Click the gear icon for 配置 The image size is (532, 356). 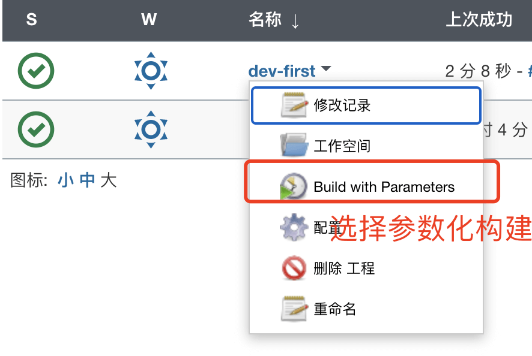point(294,228)
